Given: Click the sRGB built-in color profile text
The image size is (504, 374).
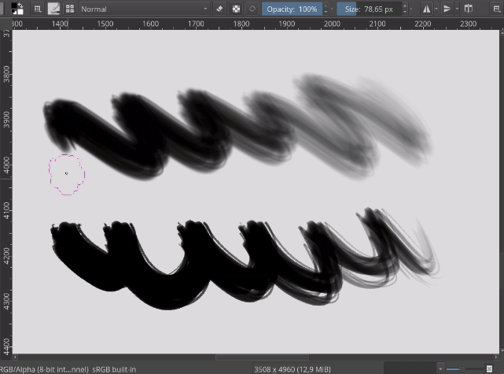Looking at the screenshot, I should click(x=114, y=369).
